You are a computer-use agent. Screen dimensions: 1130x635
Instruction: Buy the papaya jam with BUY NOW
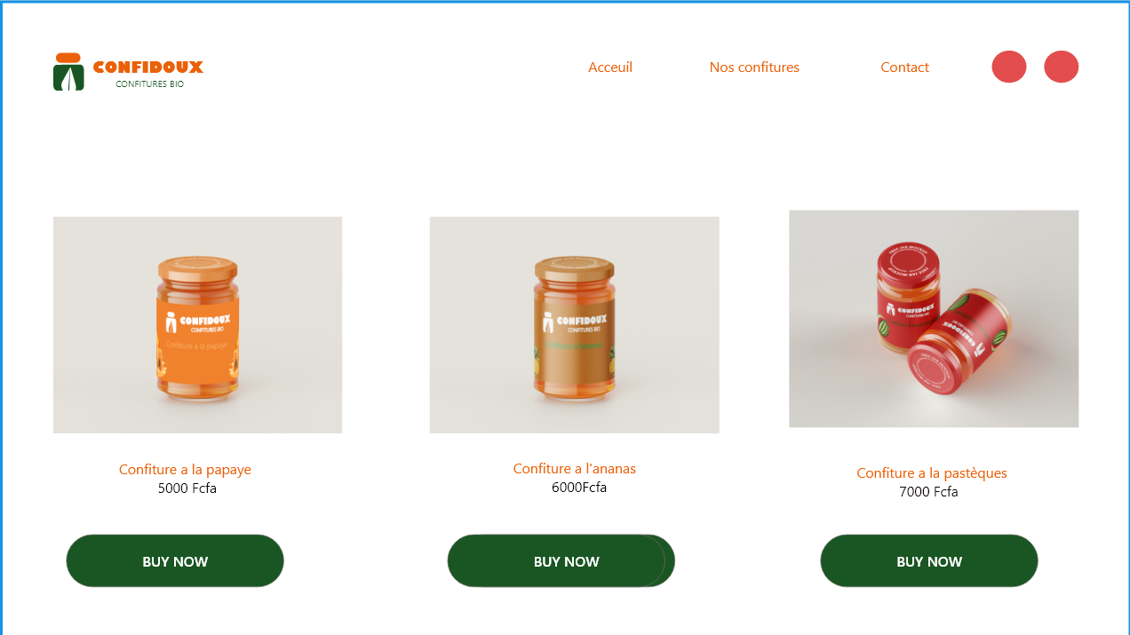[x=175, y=561]
